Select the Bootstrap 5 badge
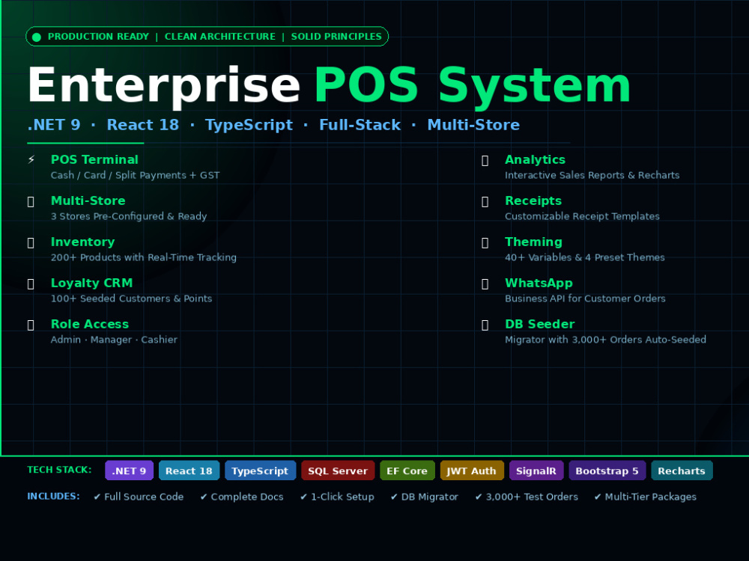 pyautogui.click(x=607, y=470)
